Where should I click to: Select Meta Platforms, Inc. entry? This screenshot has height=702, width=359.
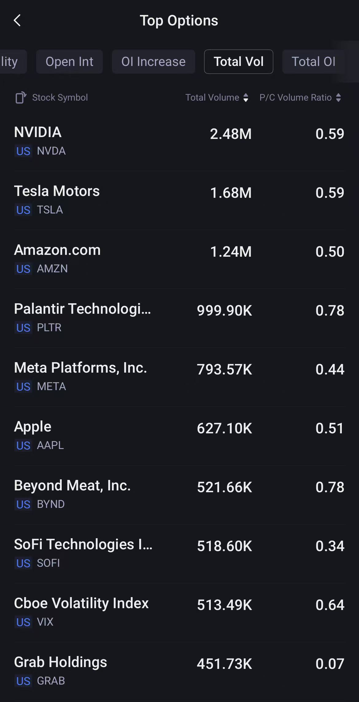(179, 377)
